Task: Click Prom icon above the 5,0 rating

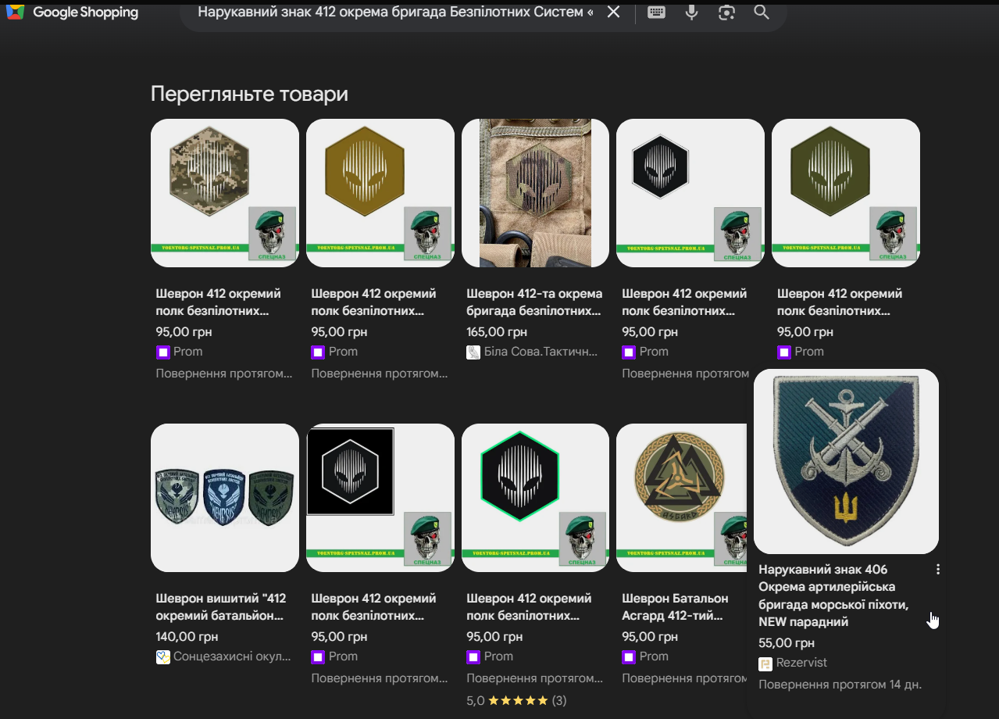Action: pos(473,657)
